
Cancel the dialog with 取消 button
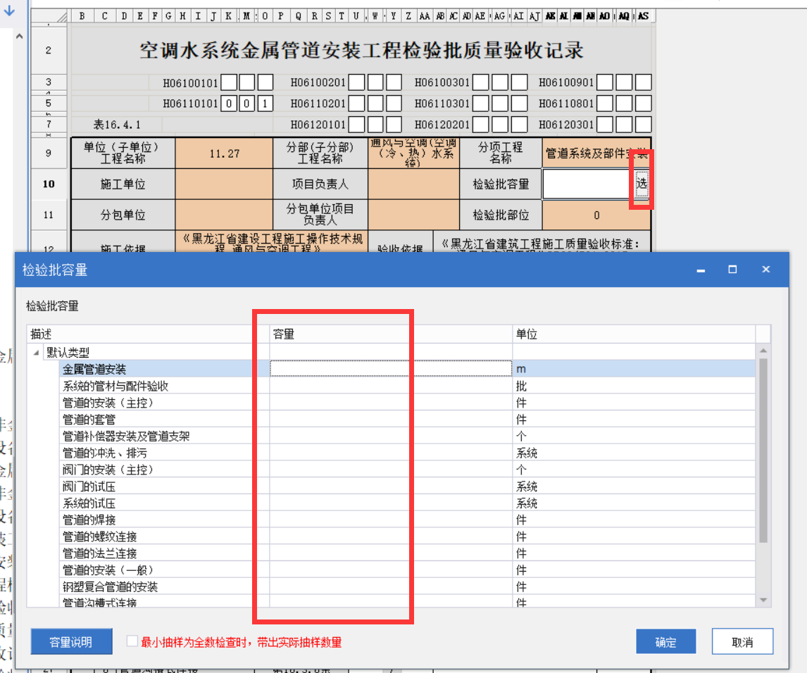click(x=742, y=642)
